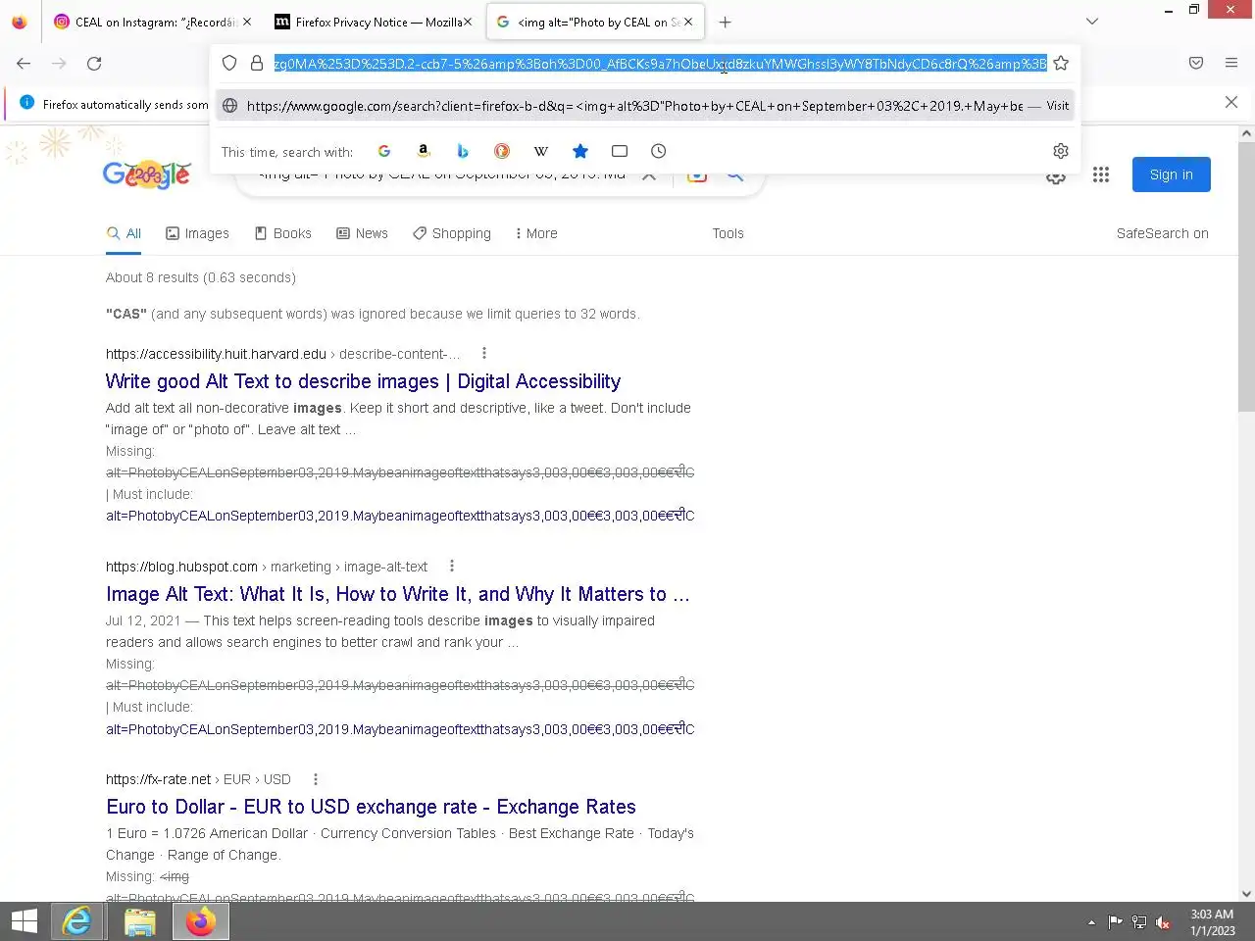Open Google apps grid
Image resolution: width=1255 pixels, height=941 pixels.
(x=1101, y=174)
